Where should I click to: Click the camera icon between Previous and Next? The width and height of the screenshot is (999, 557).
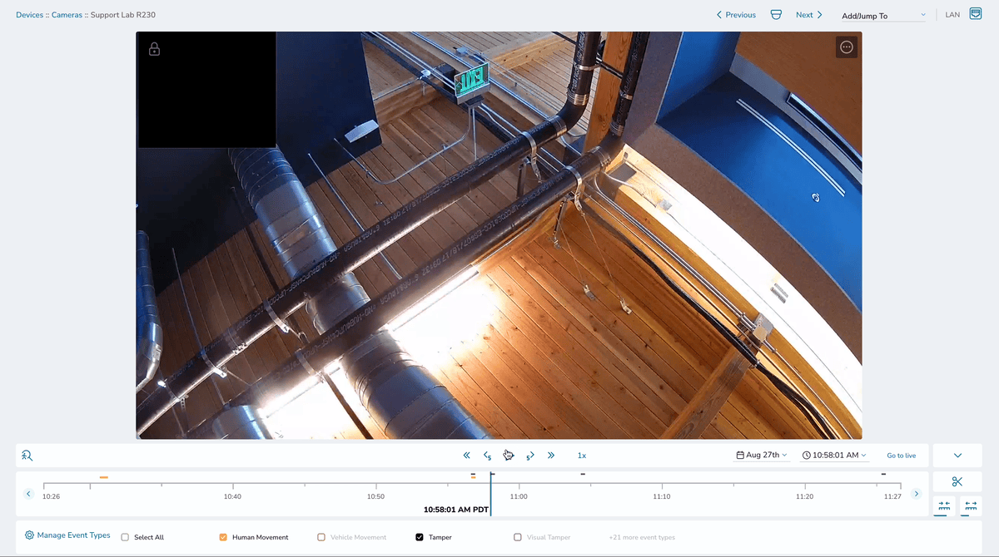[776, 15]
